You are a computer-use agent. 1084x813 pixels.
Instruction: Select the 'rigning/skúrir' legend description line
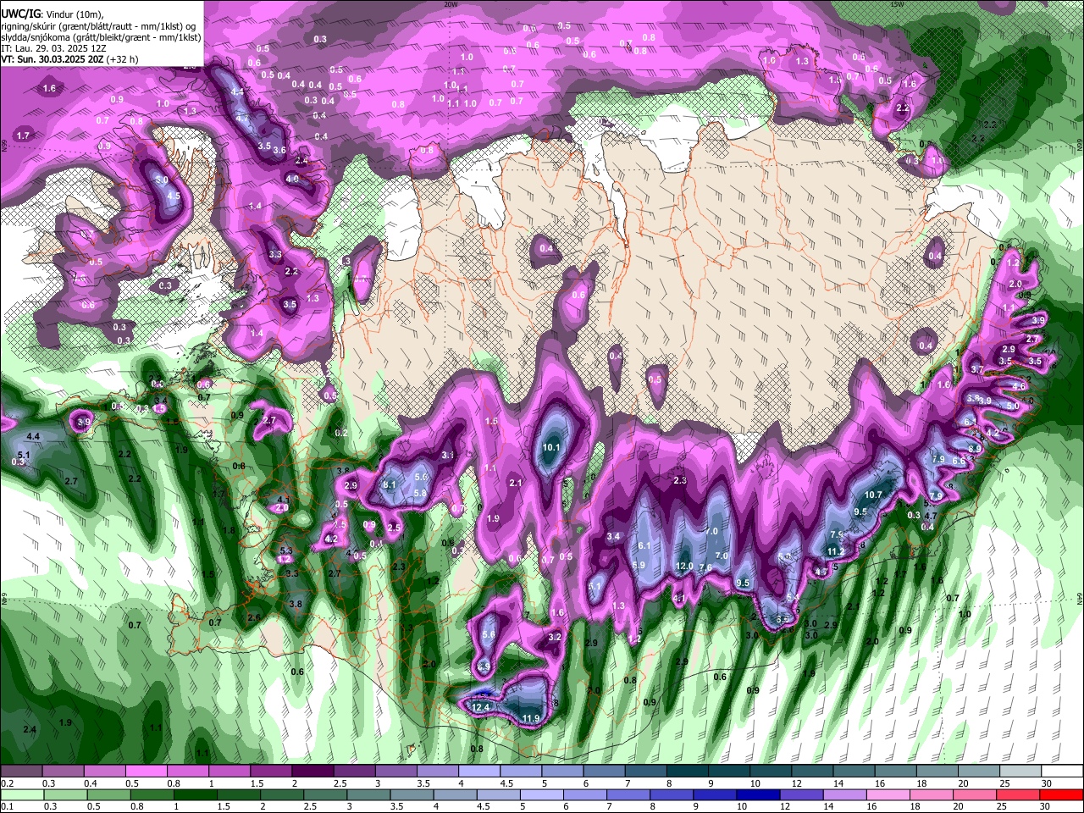(x=100, y=25)
